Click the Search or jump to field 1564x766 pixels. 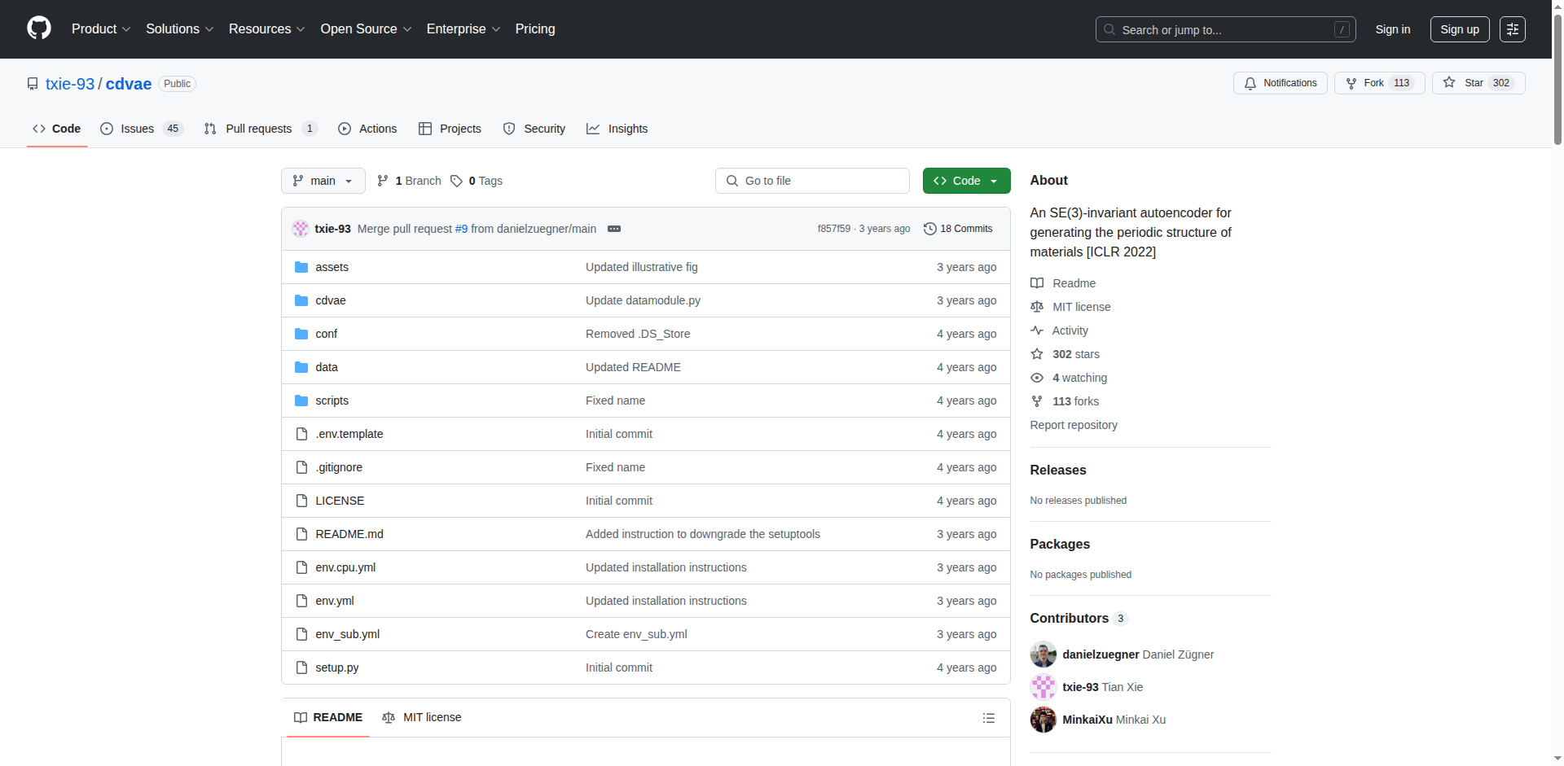(1226, 29)
